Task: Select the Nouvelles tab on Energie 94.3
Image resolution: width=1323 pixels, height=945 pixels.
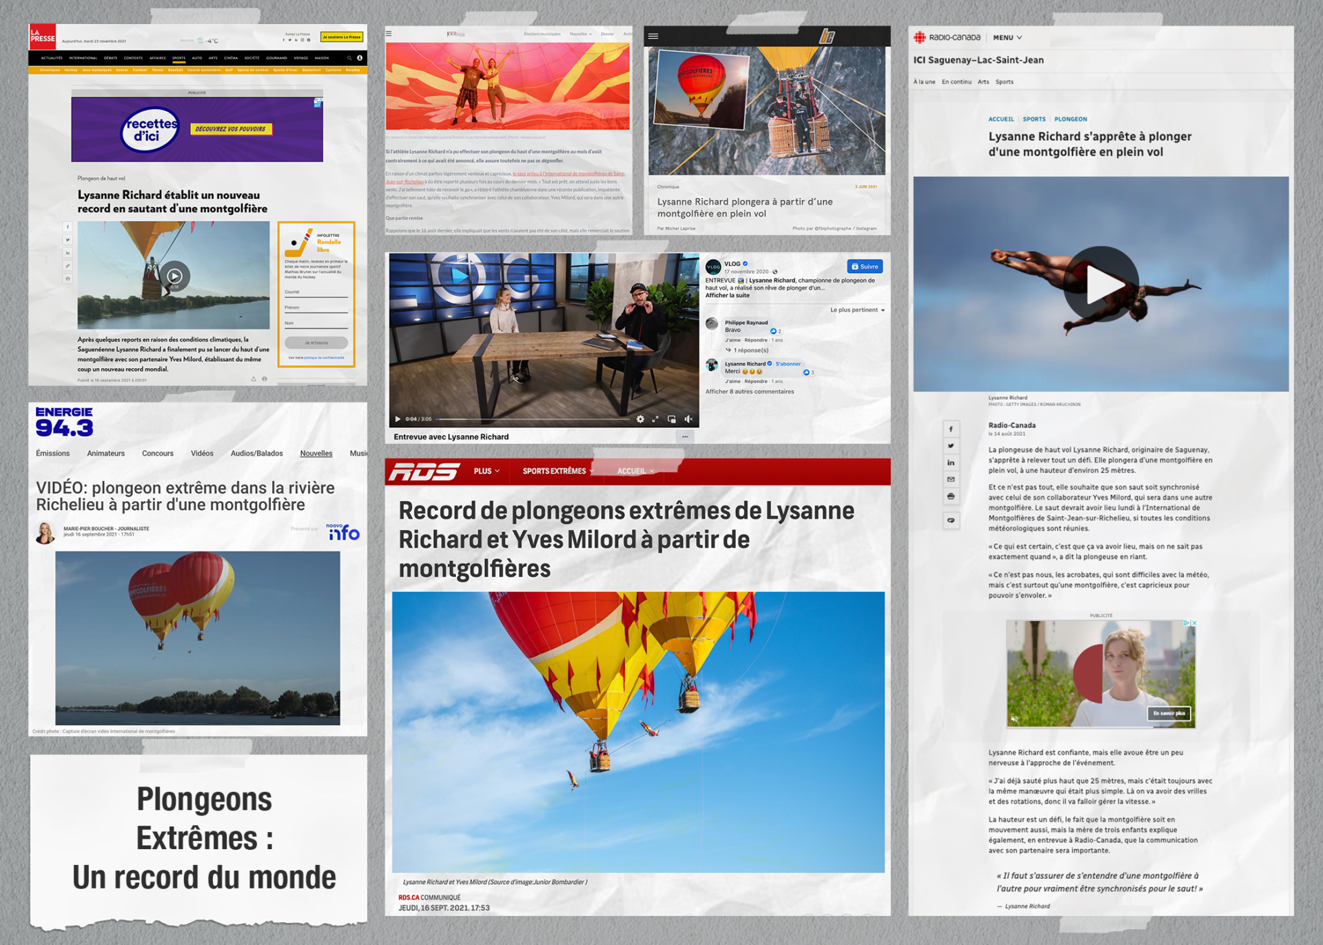Action: tap(316, 454)
